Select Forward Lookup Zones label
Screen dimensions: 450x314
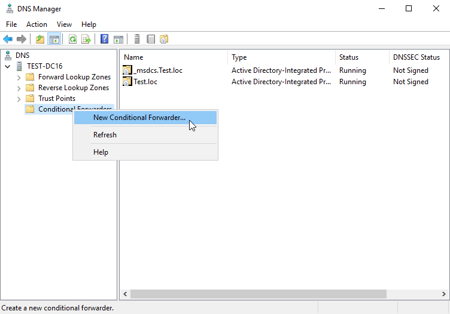pos(74,77)
